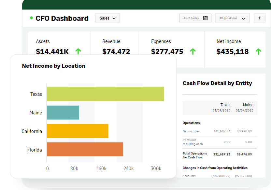The height and width of the screenshot is (190, 271).
Task: Open the As of today date filter
Action: (195, 18)
